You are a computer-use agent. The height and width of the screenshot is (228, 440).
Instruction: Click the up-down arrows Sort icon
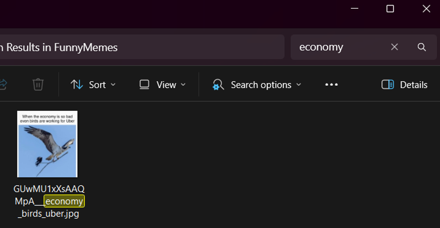(77, 84)
